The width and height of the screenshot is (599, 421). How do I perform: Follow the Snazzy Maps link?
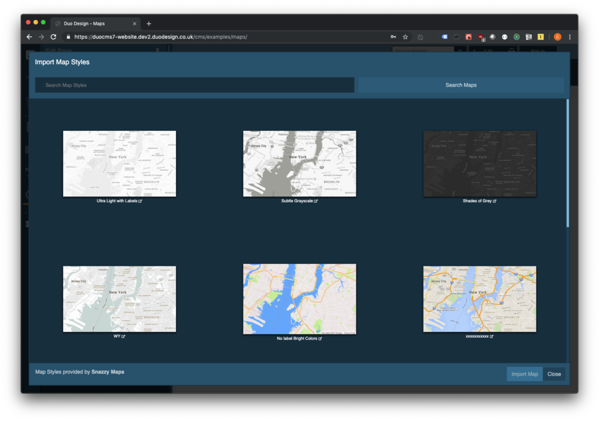(108, 372)
